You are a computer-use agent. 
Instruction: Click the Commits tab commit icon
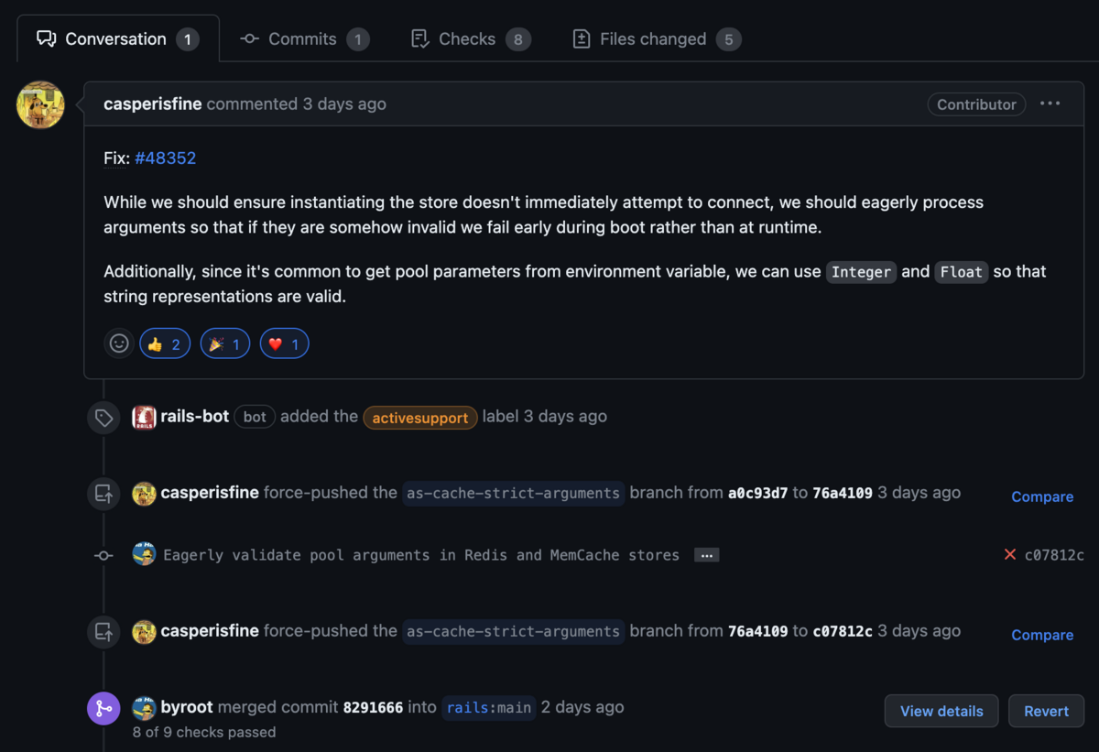tap(249, 38)
